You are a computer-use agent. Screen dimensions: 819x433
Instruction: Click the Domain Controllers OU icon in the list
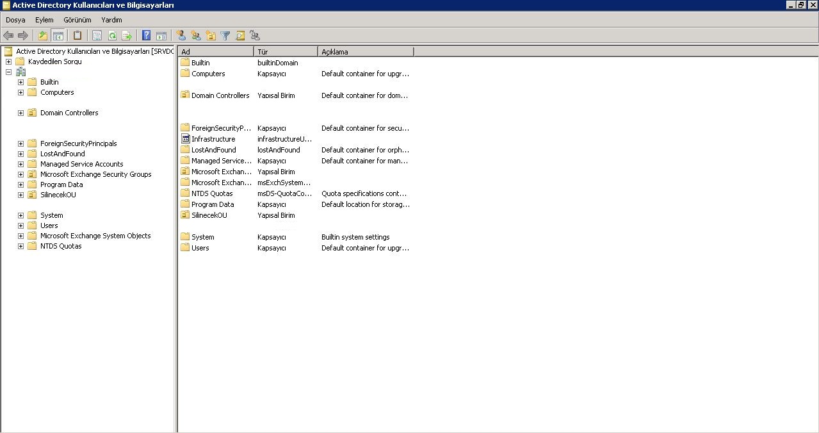tap(186, 95)
